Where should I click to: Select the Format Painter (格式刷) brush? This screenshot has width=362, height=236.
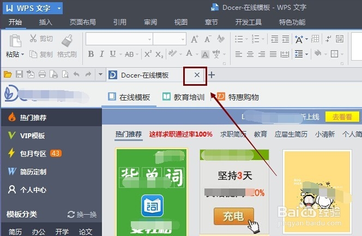click(x=67, y=41)
